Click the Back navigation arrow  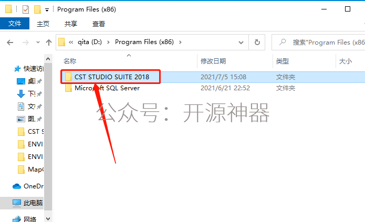(10, 43)
